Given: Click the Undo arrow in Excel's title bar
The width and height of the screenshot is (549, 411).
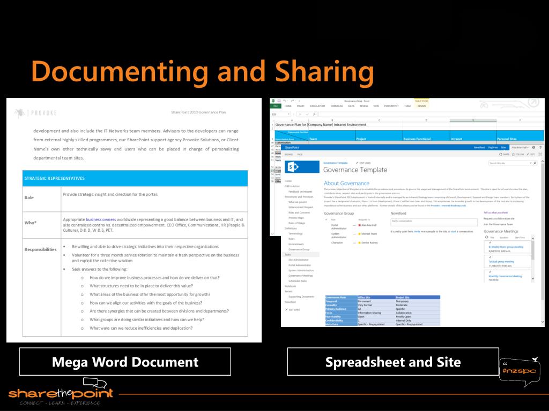Looking at the screenshot, I should coord(285,101).
